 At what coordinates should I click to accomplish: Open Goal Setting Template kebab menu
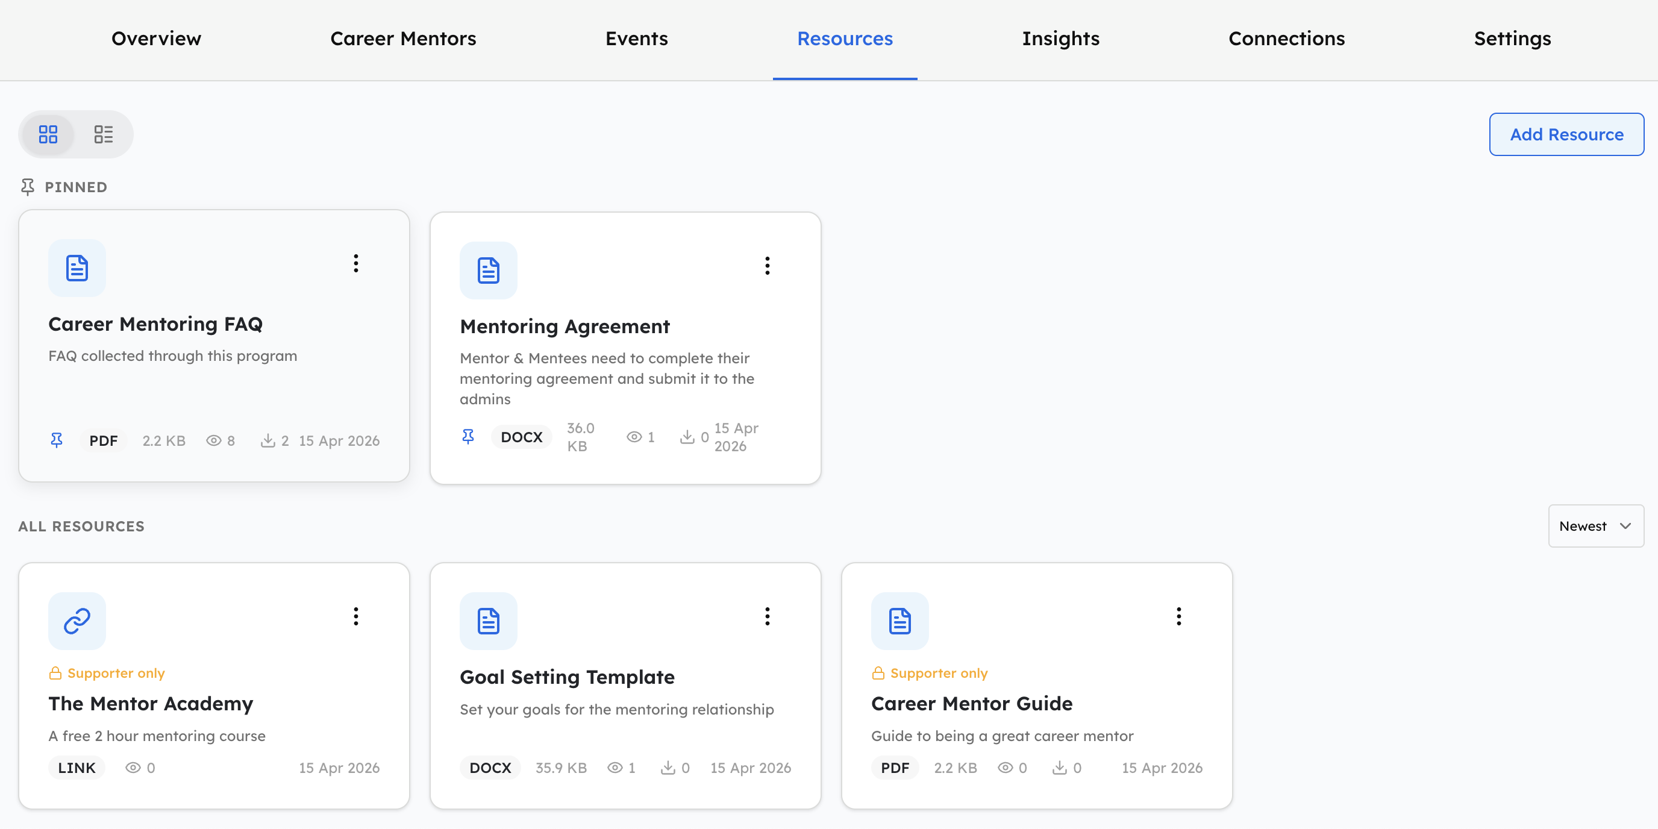click(767, 616)
